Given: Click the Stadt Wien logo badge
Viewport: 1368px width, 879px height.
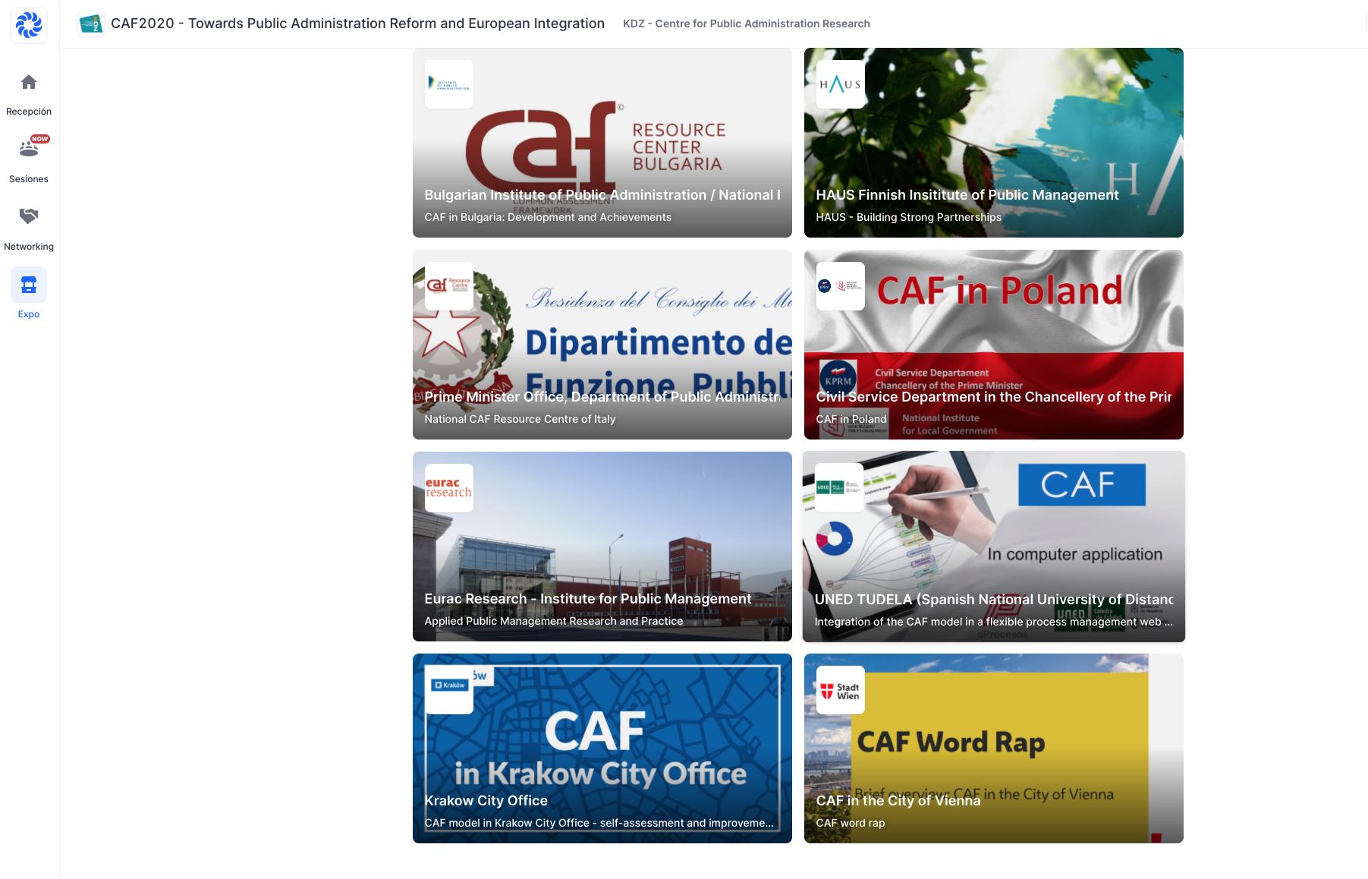Looking at the screenshot, I should 841,690.
